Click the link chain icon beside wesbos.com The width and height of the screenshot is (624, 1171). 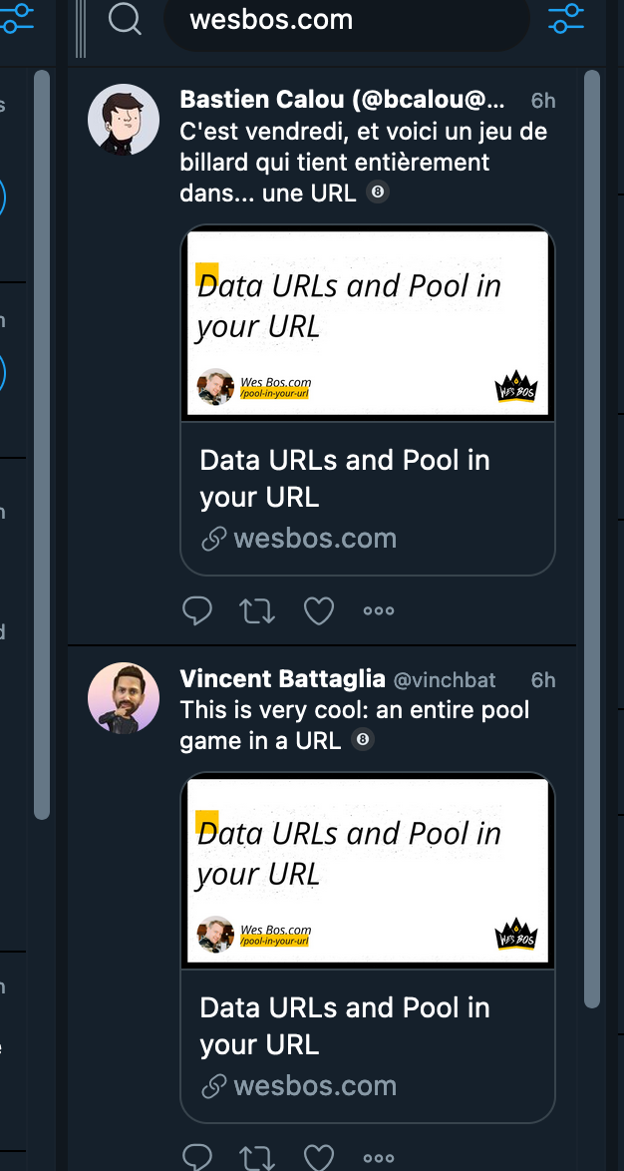coord(213,538)
